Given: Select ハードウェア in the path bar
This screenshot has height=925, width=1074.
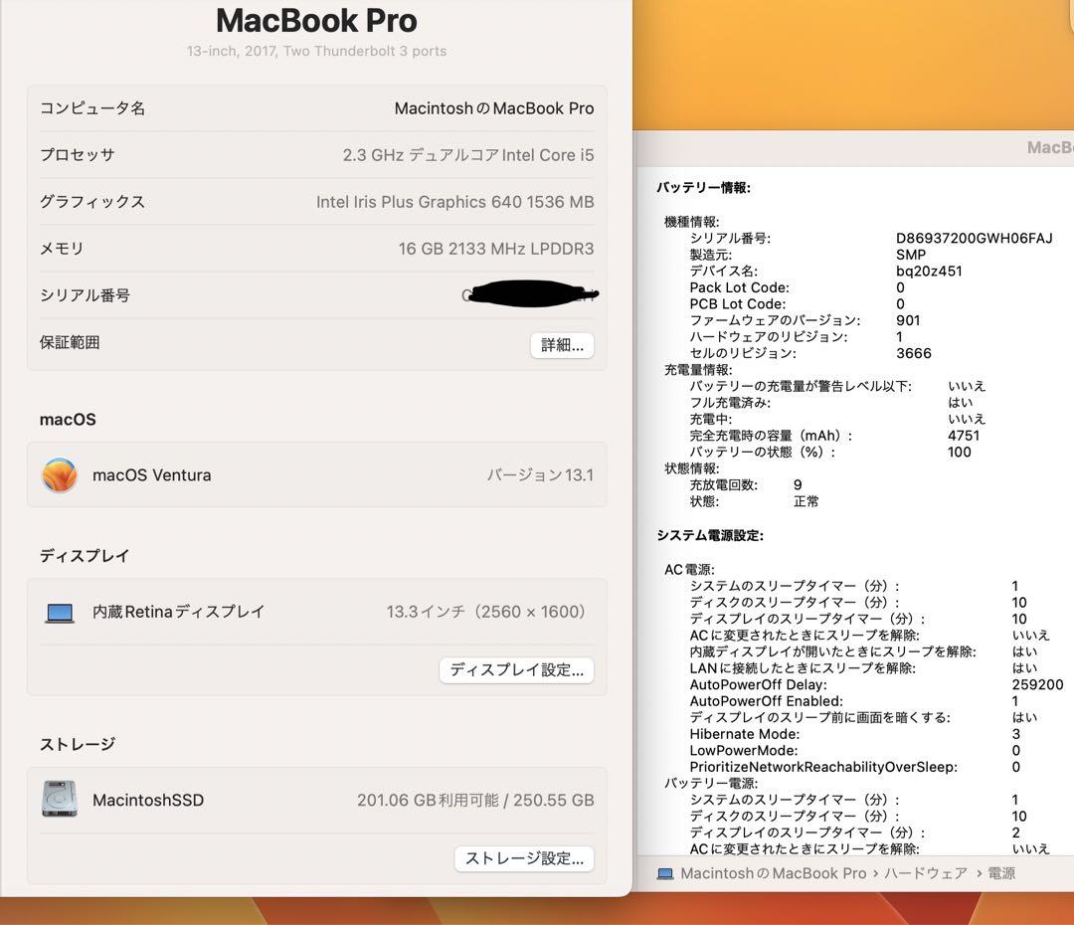Looking at the screenshot, I should point(926,873).
